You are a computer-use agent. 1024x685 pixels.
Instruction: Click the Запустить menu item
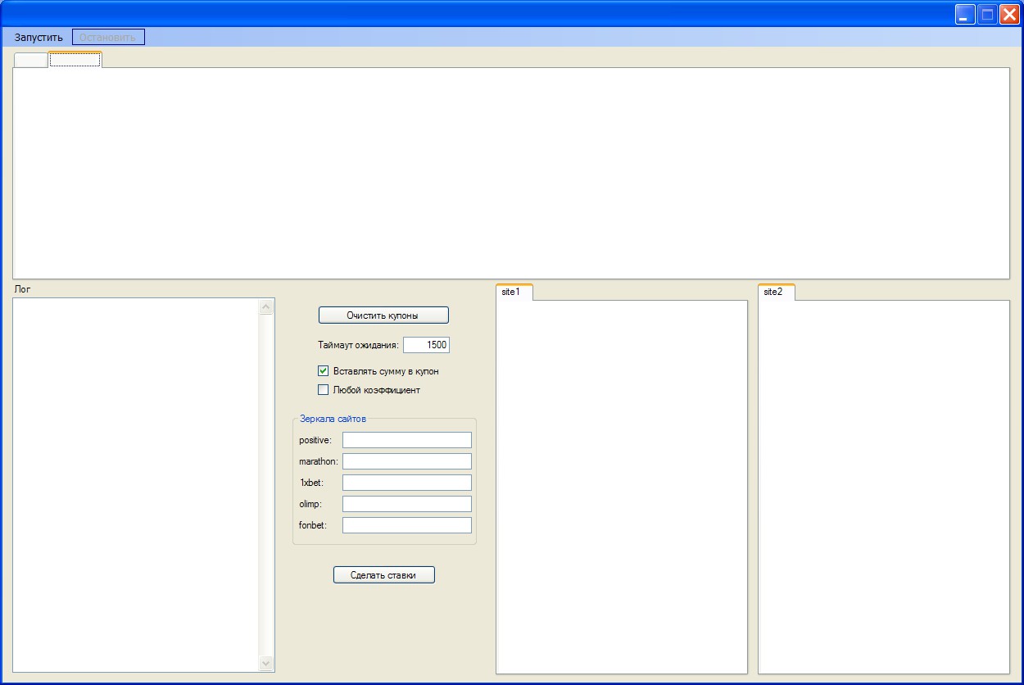(x=39, y=37)
